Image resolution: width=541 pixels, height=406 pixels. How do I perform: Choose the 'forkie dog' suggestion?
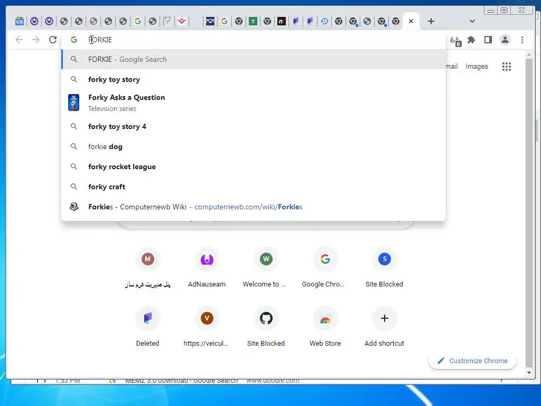point(254,146)
